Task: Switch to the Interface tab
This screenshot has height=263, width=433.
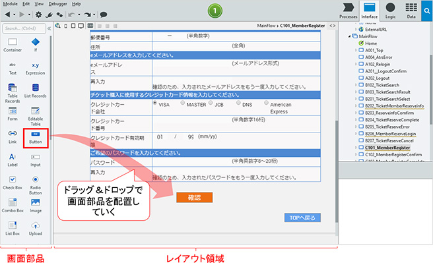Action: (x=370, y=11)
